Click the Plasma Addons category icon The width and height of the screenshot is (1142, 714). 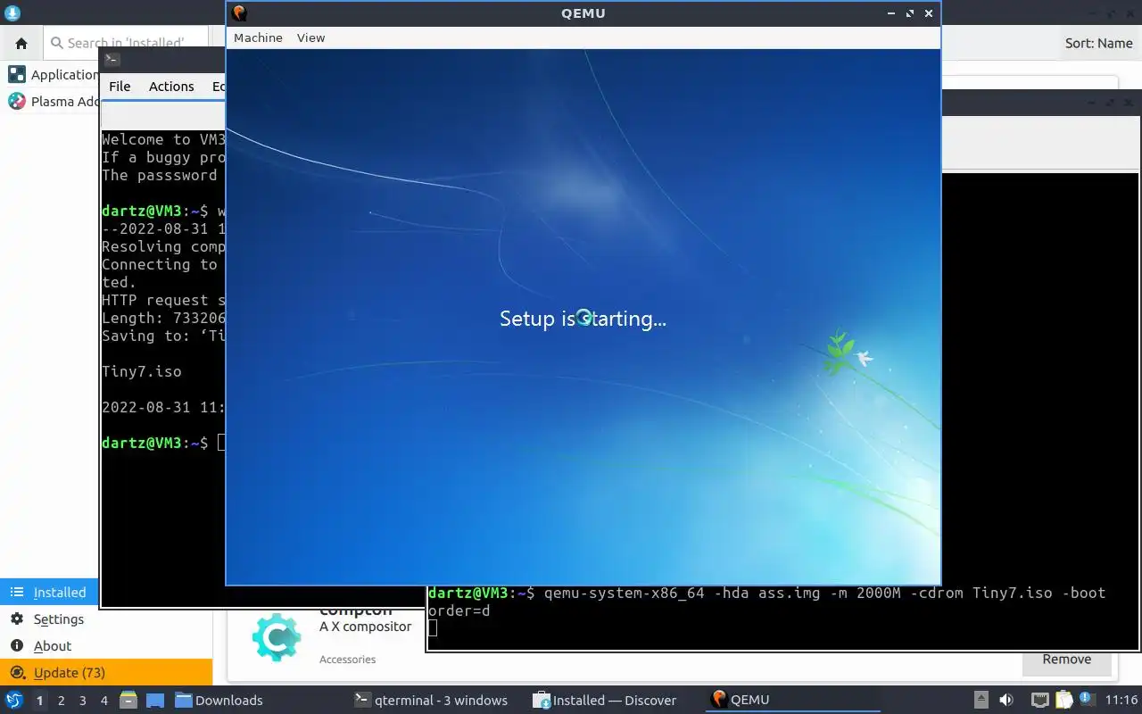[x=17, y=102]
